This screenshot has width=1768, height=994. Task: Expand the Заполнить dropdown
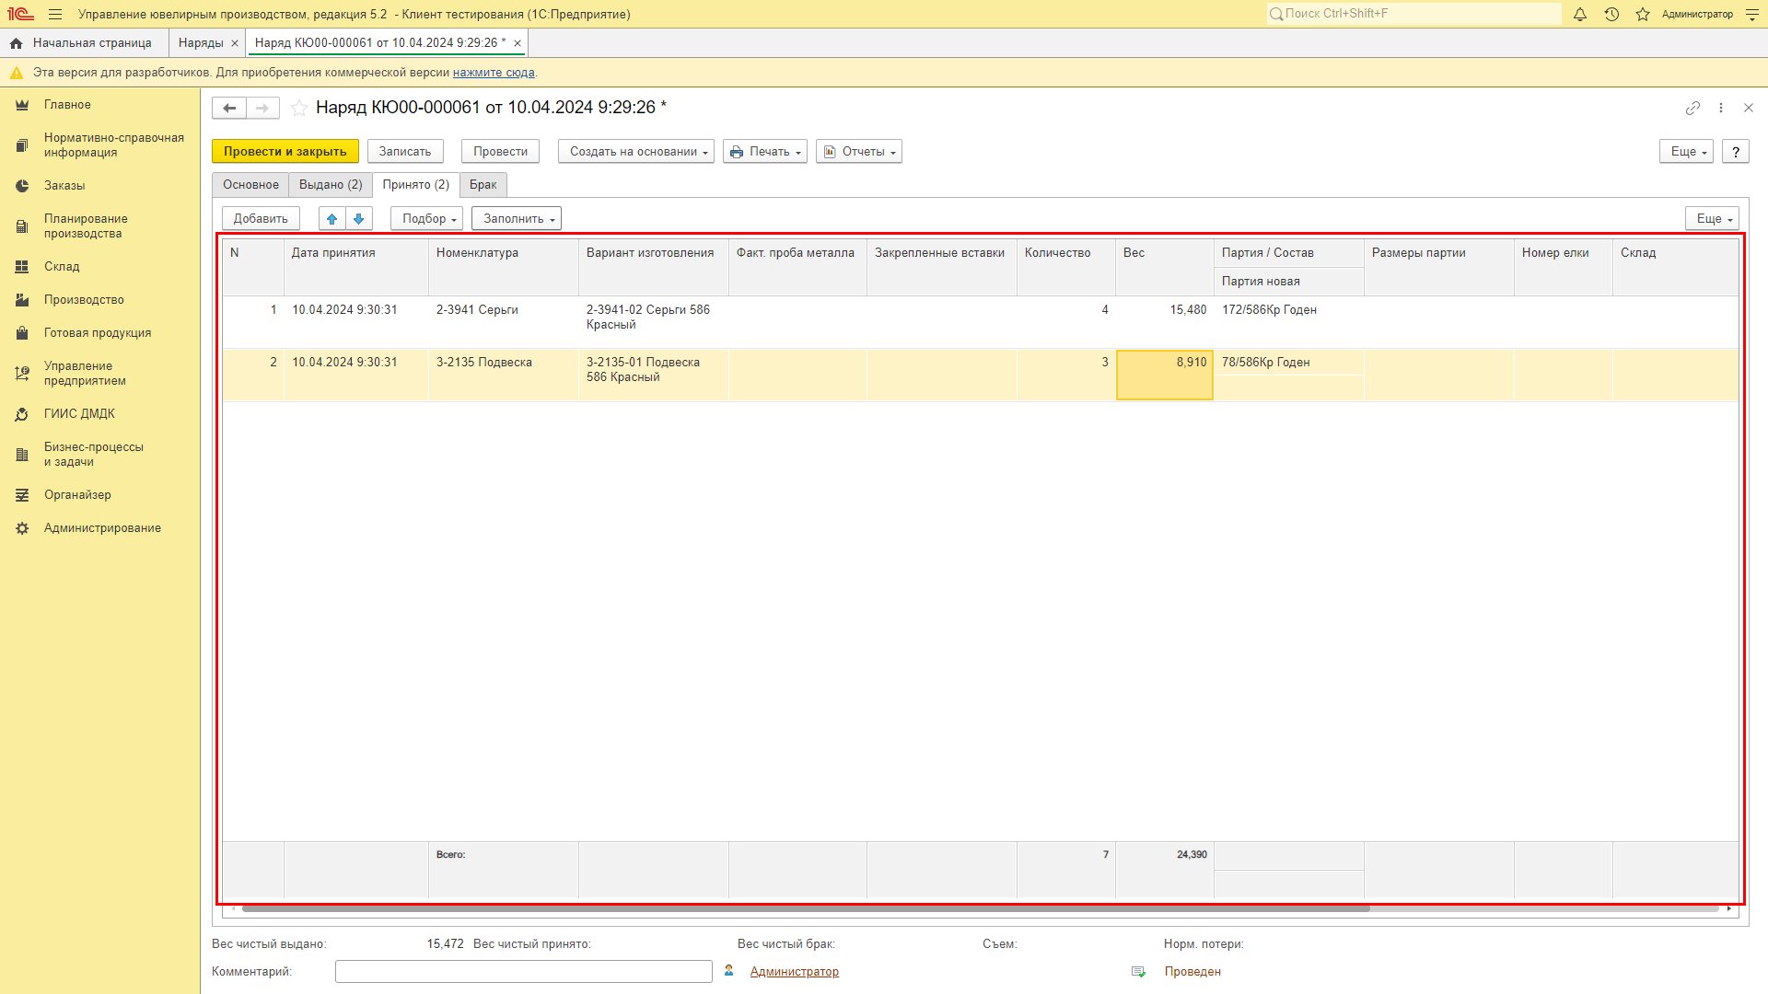click(517, 219)
